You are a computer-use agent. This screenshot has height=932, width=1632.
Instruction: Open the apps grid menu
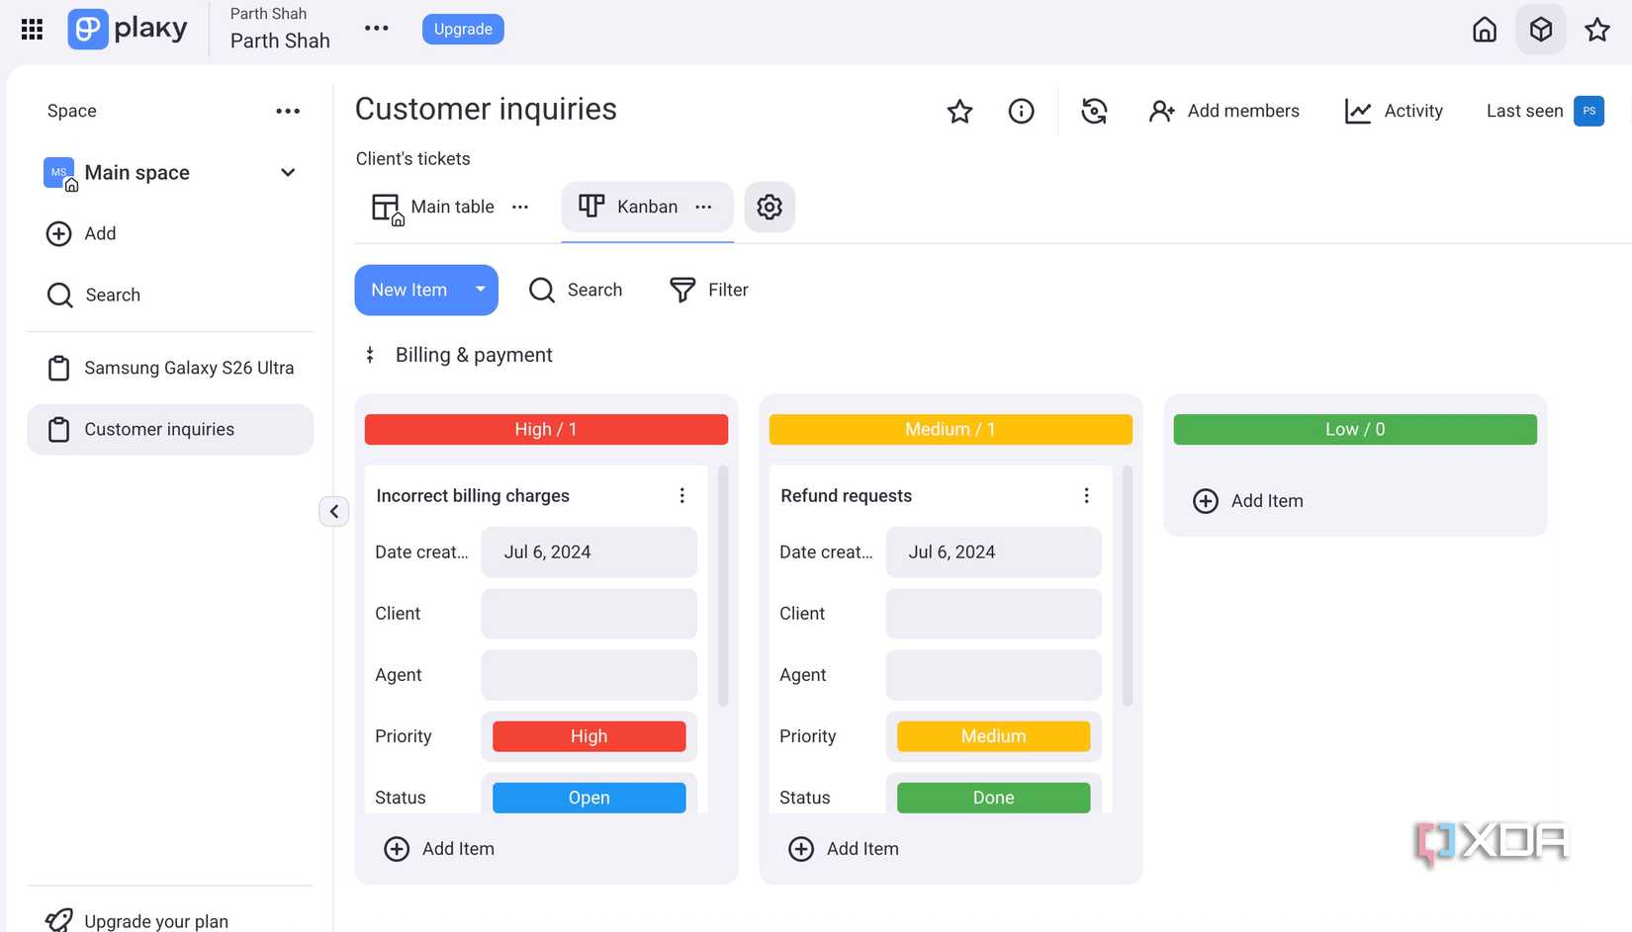point(32,30)
